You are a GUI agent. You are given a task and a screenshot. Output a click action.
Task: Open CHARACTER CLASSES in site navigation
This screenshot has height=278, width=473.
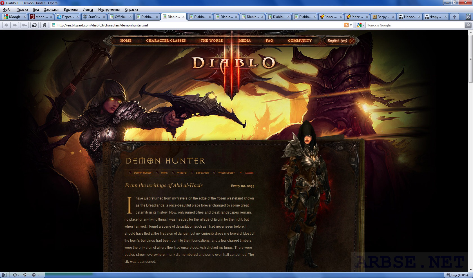[166, 41]
